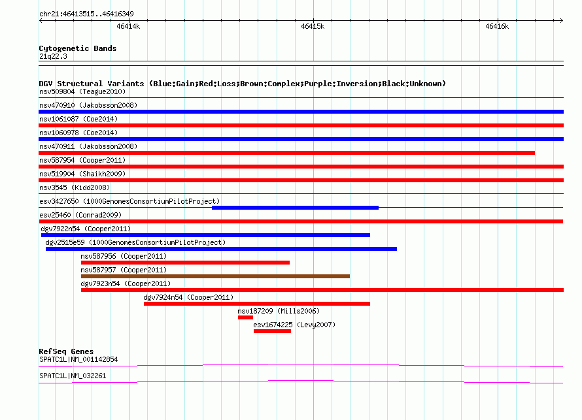582x420 pixels.
Task: Click esv1674225 (Levy2007) label
Action: 294,325
